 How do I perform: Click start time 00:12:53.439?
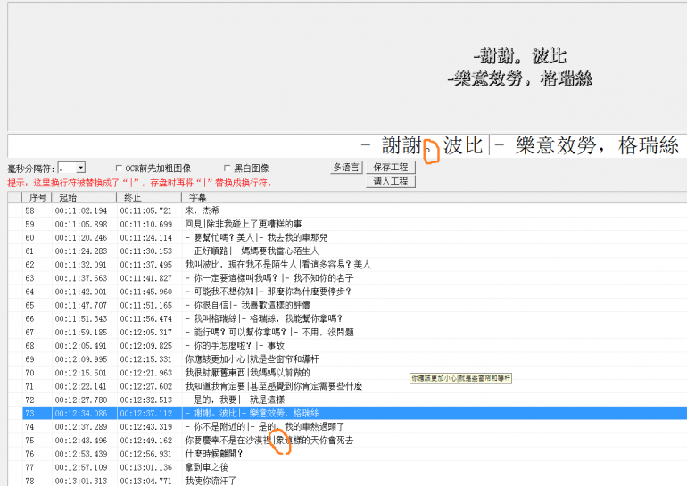pos(81,454)
